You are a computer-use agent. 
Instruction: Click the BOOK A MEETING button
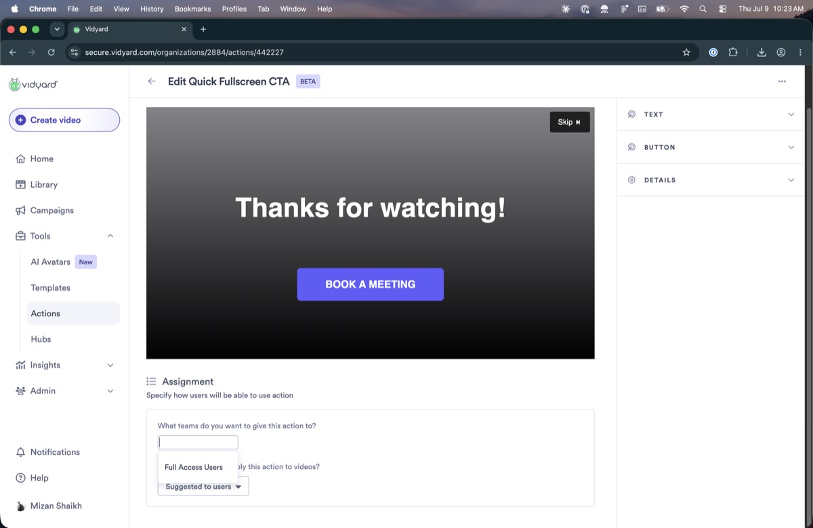point(371,285)
